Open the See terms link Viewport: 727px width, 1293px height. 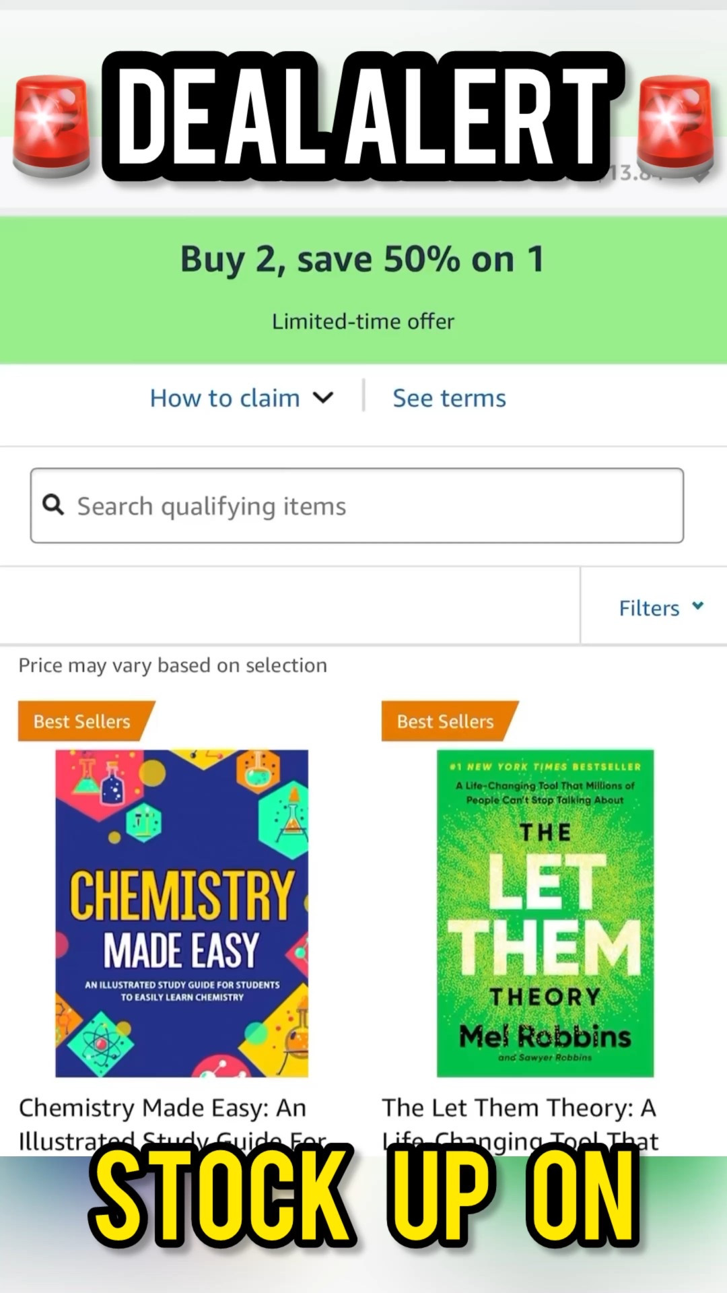click(x=449, y=397)
